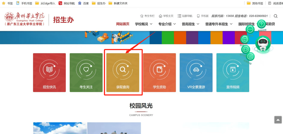
Task: Open the 招生快讯 red tile
Action: tap(49, 72)
